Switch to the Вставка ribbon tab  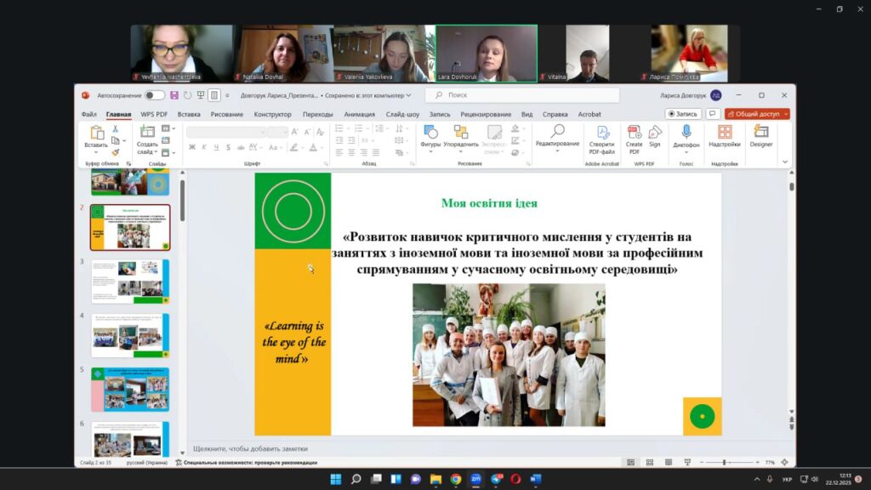pos(190,113)
